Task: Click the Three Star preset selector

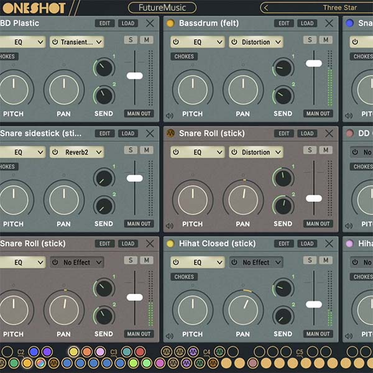Action: 339,7
